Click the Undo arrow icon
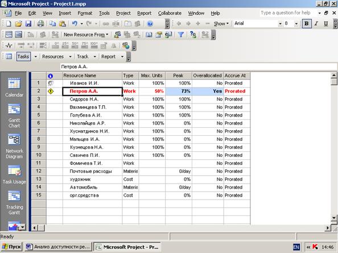The width and height of the screenshot is (338, 253). pyautogui.click(x=75, y=23)
